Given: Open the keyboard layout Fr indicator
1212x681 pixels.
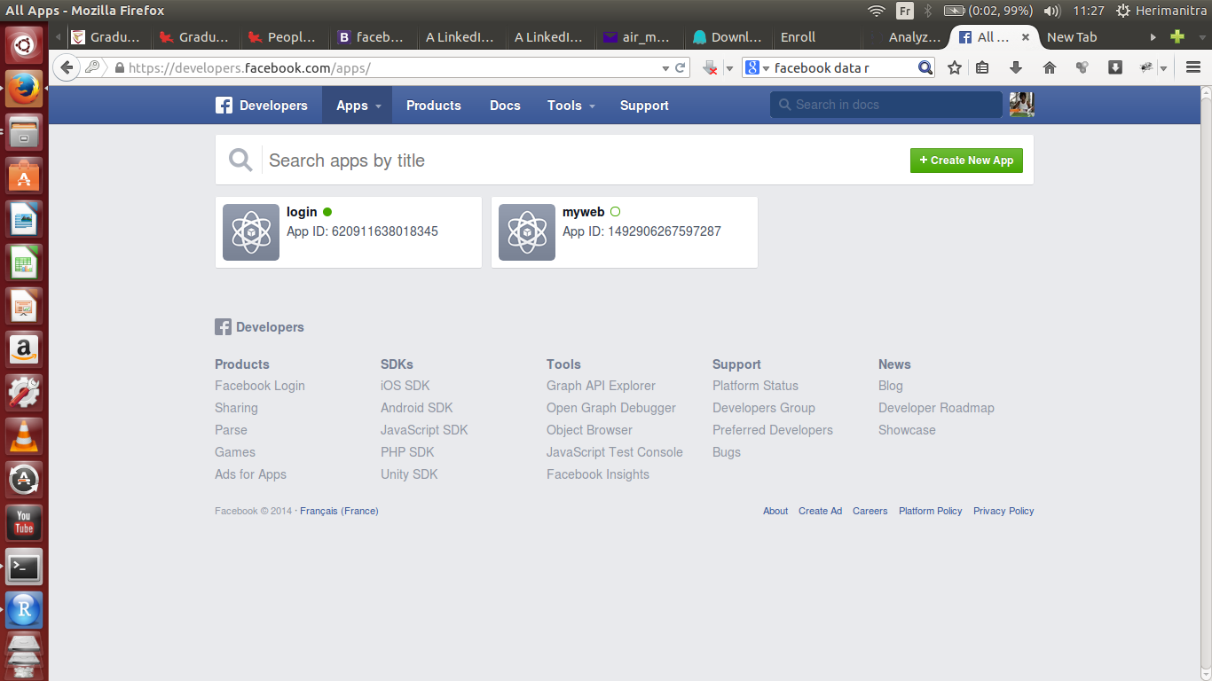Looking at the screenshot, I should (x=905, y=11).
